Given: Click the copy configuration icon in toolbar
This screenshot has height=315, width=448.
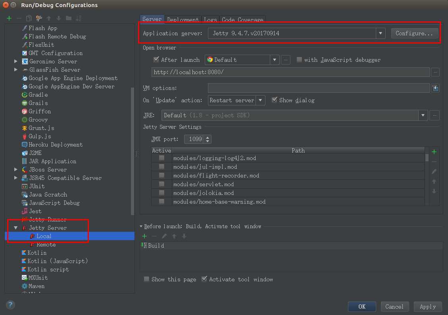Looking at the screenshot, I should point(29,18).
